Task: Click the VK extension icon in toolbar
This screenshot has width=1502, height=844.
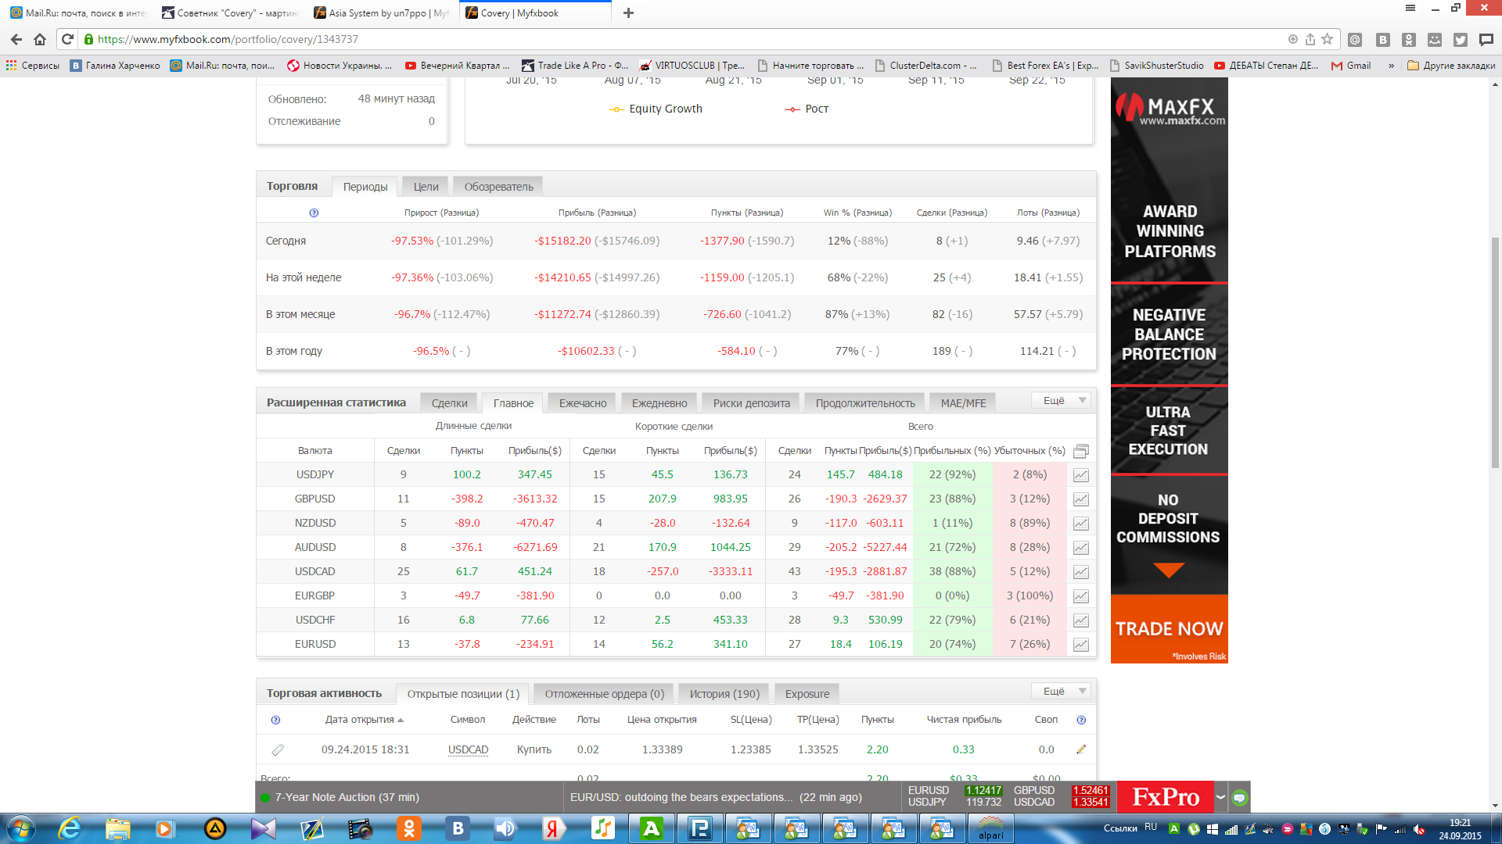Action: 1383,40
